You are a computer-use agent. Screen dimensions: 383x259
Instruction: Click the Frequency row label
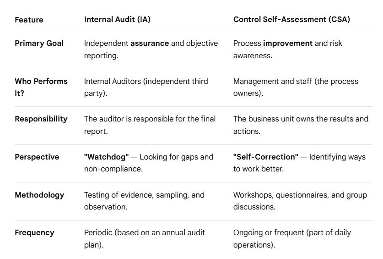34,232
